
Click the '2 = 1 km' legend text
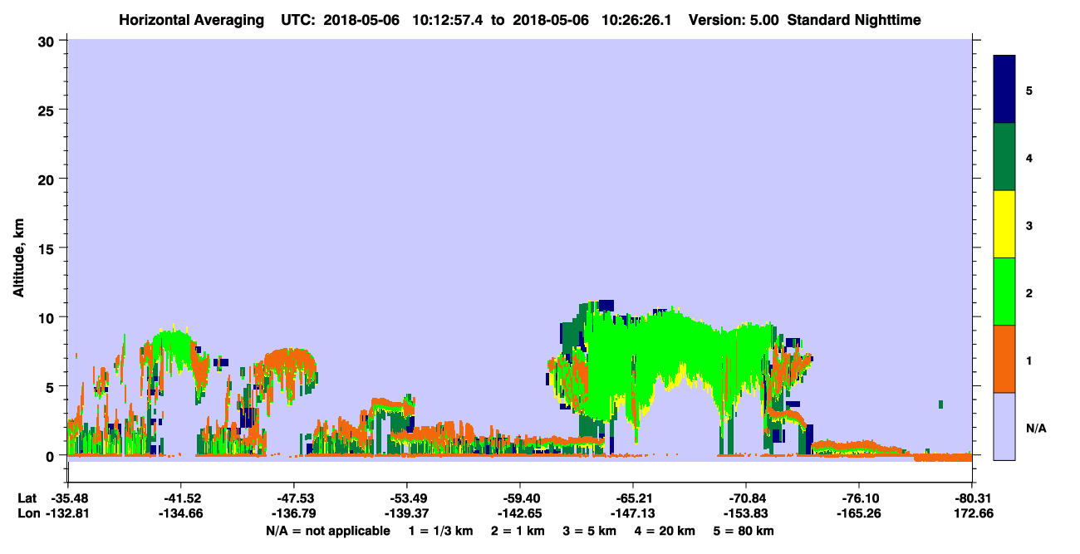tap(516, 531)
